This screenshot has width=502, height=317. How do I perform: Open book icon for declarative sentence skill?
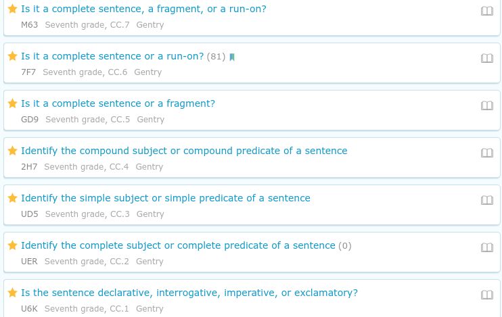click(486, 295)
